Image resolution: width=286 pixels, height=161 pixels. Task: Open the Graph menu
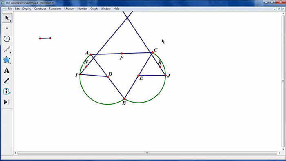94,9
